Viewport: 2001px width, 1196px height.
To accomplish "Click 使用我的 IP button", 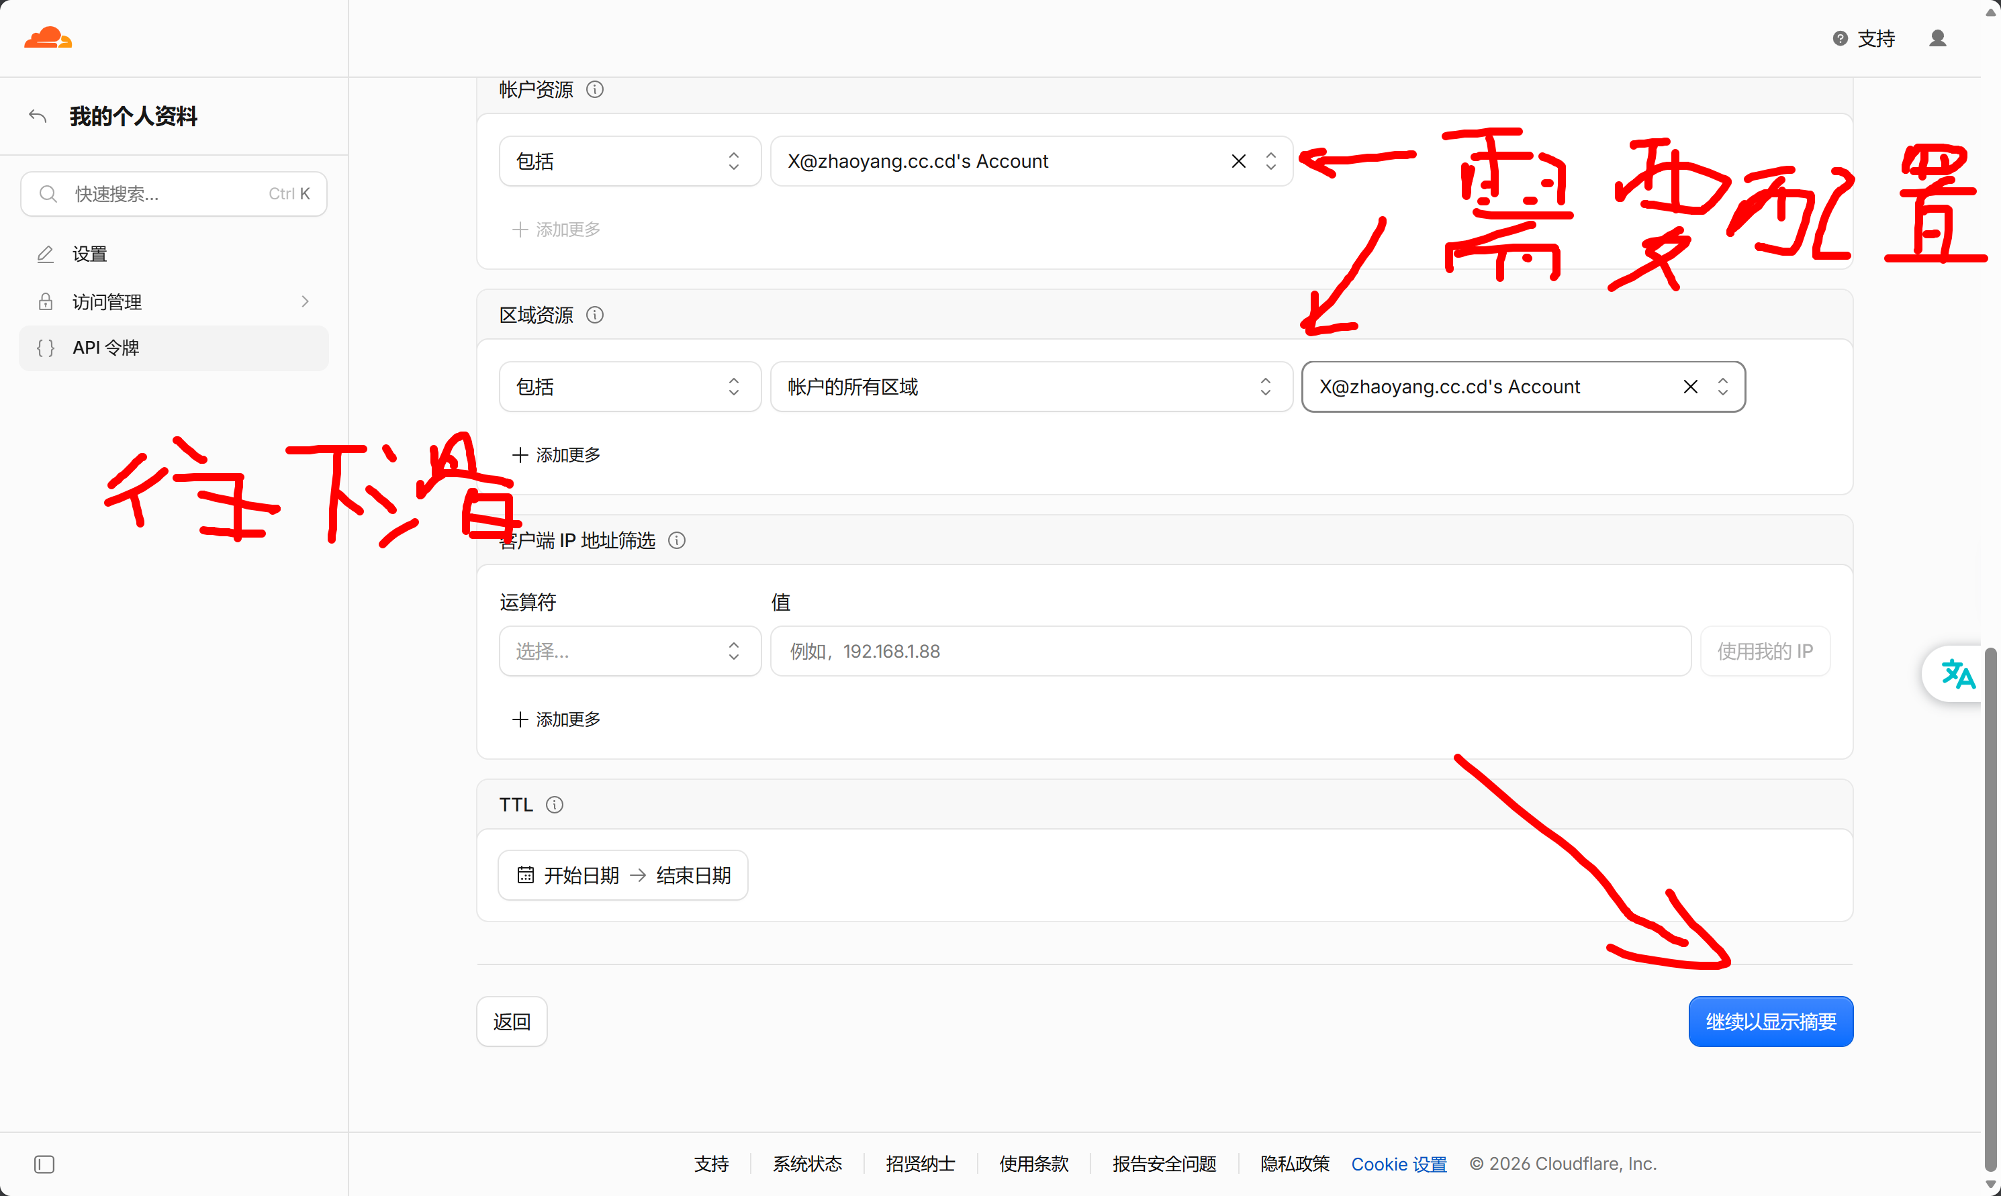I will tap(1765, 651).
